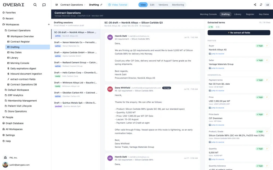
Task: Switch to the Versions tab
Action: coord(163,5)
